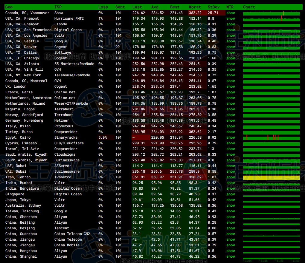Click the chart bar for Egypt, Cairo
305x263 pixels.
(x=271, y=137)
